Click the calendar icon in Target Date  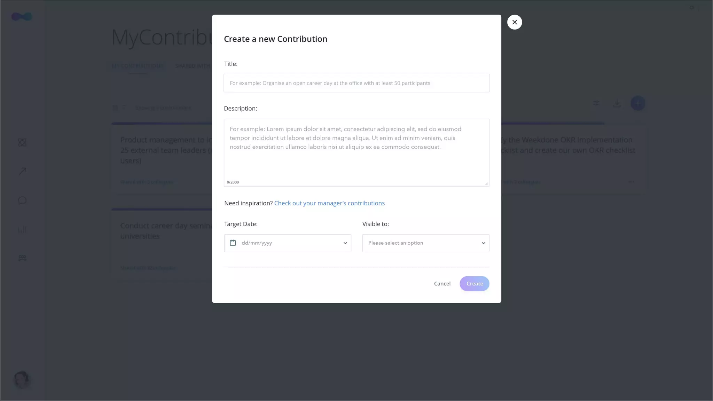tap(233, 243)
